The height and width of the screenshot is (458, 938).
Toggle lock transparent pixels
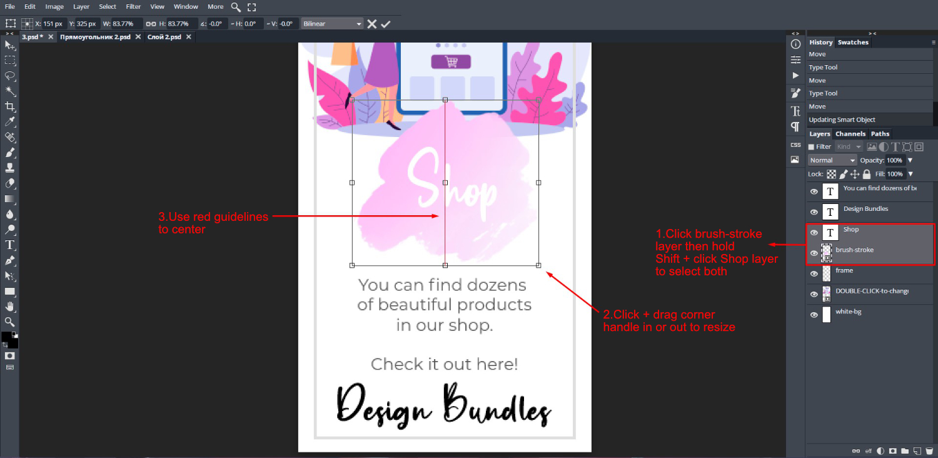tap(831, 174)
